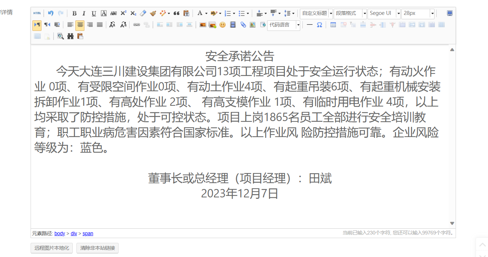Click the editor scrollbar down arrow
This screenshot has width=488, height=257.
[452, 224]
